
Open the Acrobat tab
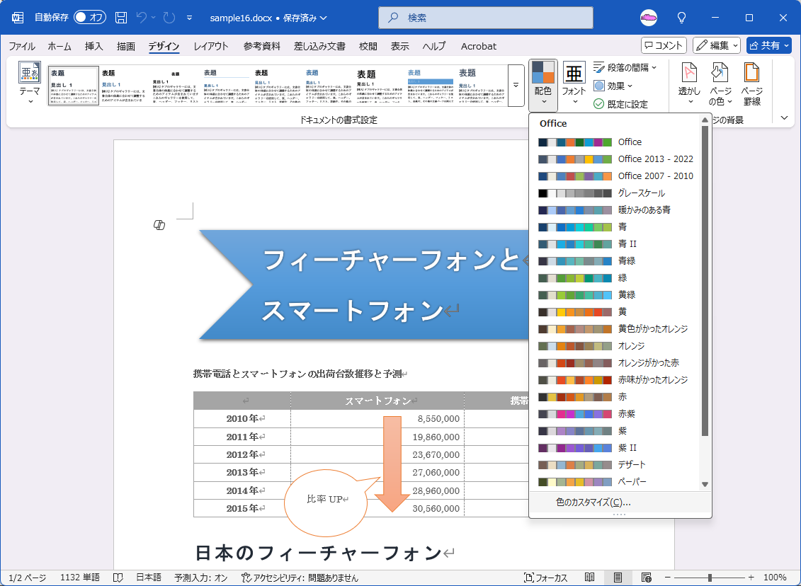pyautogui.click(x=479, y=47)
